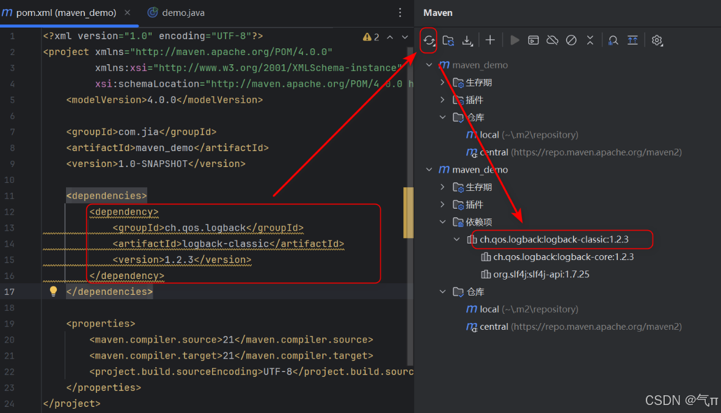Click the opening properties tag

click(x=101, y=324)
